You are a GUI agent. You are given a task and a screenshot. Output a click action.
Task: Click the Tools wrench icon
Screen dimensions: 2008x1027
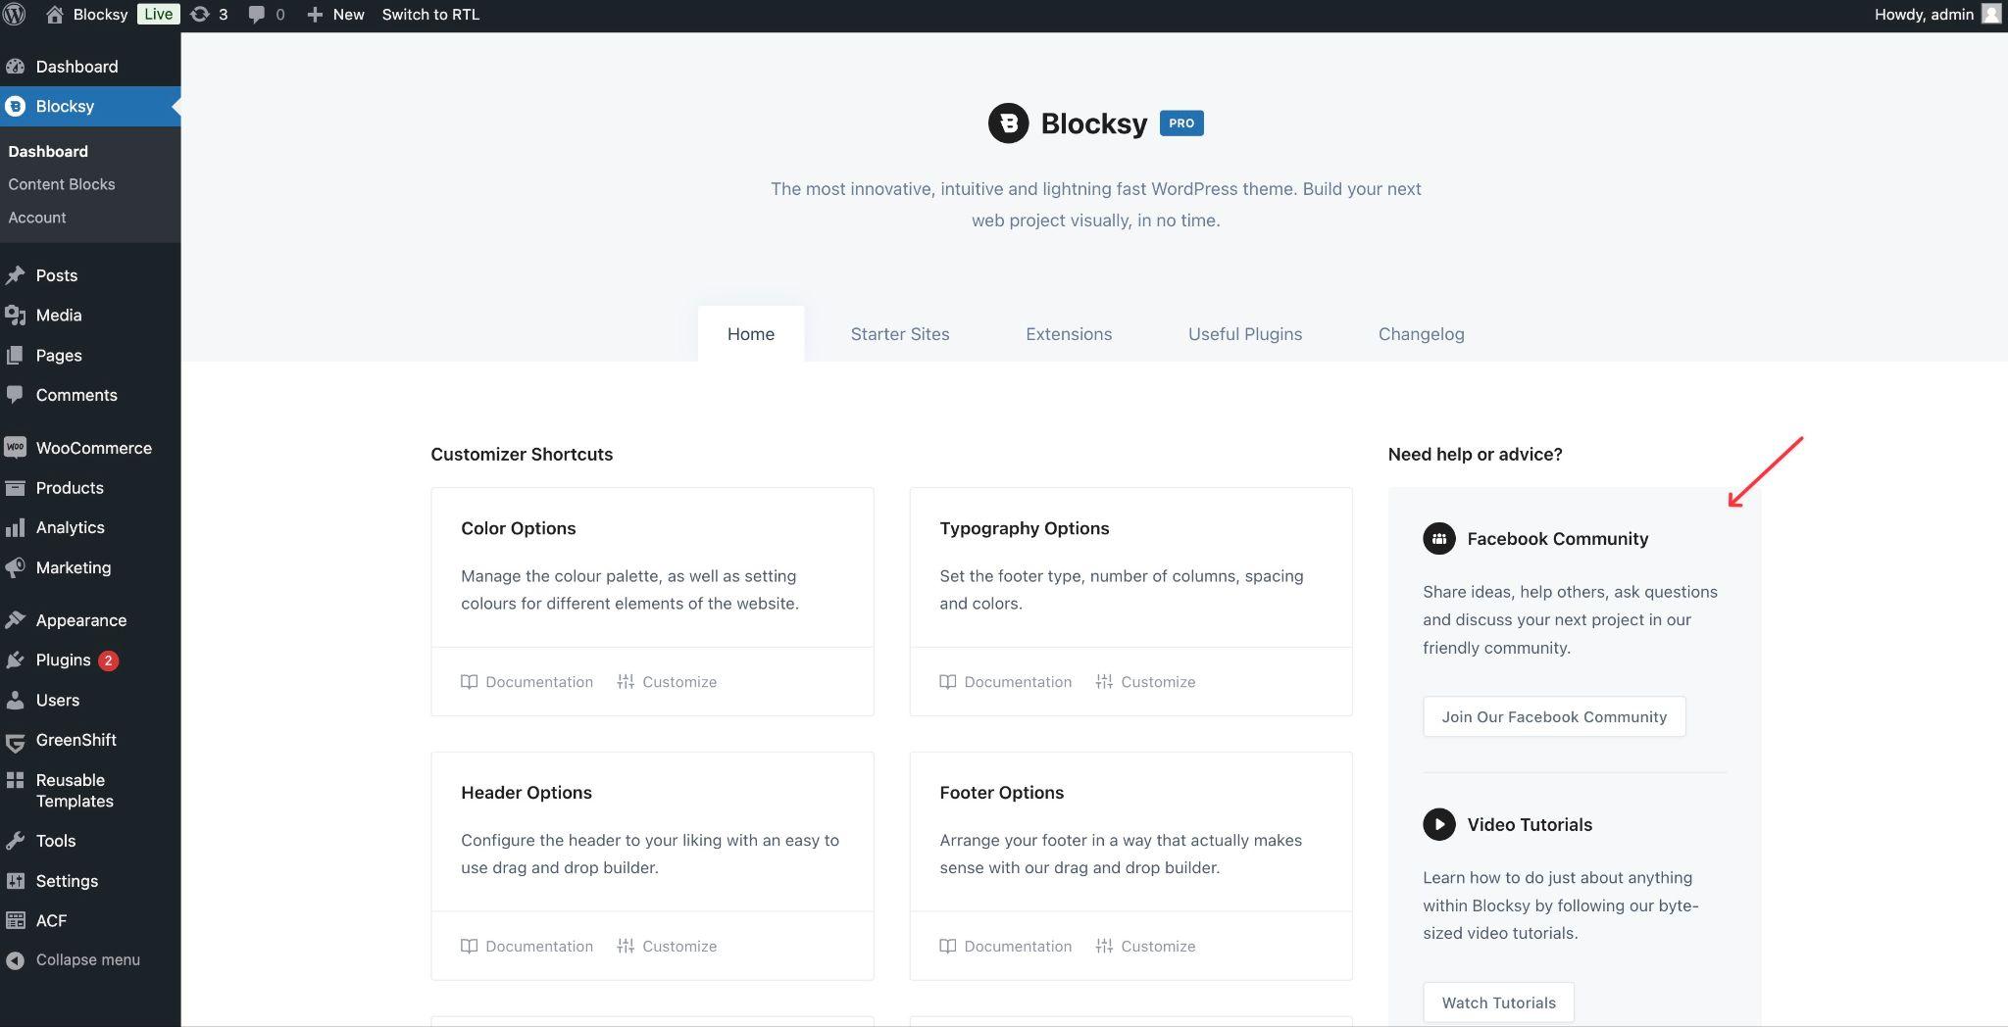tap(15, 841)
